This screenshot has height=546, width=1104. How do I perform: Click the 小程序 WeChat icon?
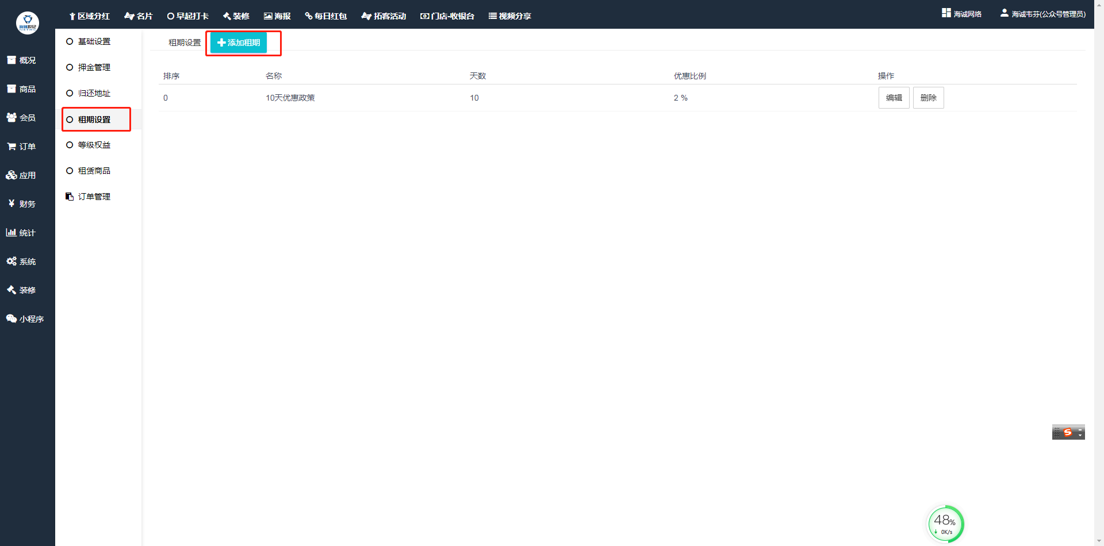(11, 318)
